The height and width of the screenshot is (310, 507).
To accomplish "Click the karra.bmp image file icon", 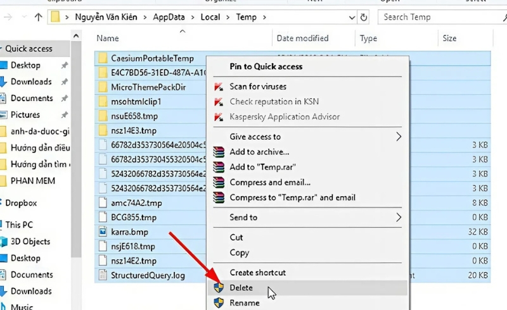I will tap(104, 232).
